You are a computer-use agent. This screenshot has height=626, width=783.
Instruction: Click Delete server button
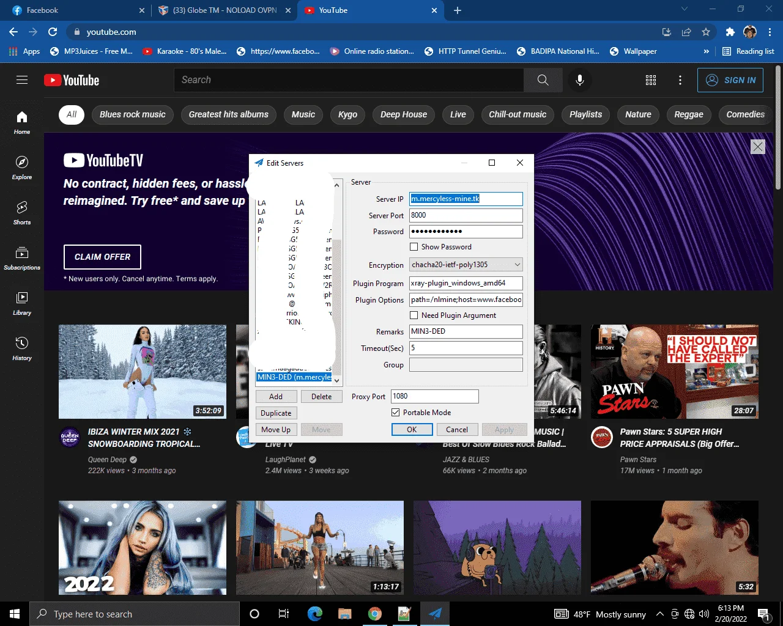coord(322,397)
